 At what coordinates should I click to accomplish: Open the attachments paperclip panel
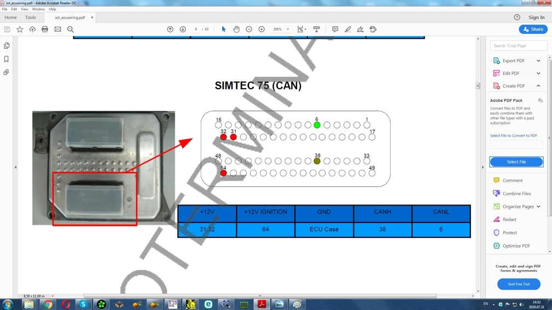[x=7, y=72]
